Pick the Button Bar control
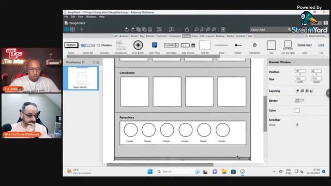 pyautogui.click(x=88, y=45)
